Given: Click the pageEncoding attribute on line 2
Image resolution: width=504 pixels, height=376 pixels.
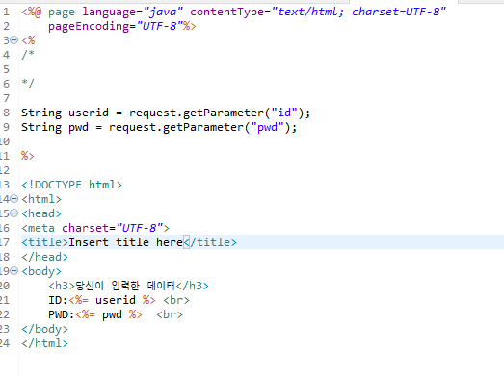Looking at the screenshot, I should click(89, 26).
